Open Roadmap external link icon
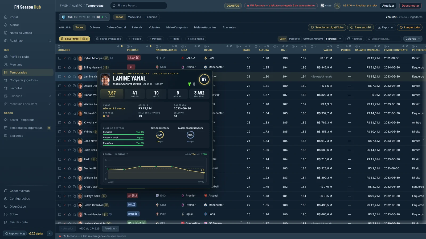Screen dimensions: 426x239 (x=50, y=41)
